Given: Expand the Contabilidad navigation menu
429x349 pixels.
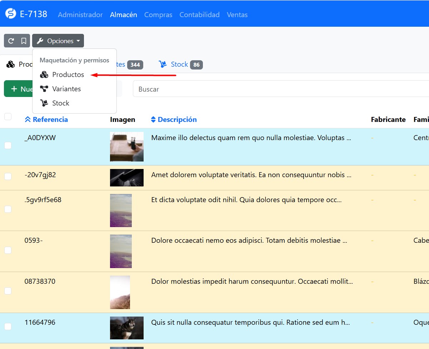Looking at the screenshot, I should coord(199,15).
